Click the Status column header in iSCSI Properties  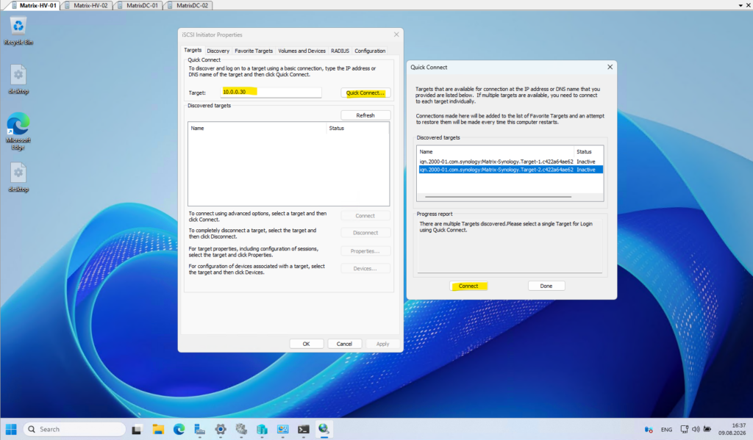357,128
